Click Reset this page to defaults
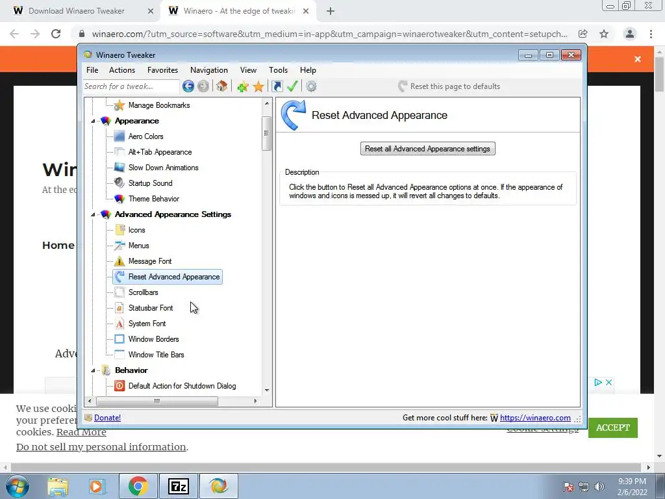665x499 pixels. [449, 86]
